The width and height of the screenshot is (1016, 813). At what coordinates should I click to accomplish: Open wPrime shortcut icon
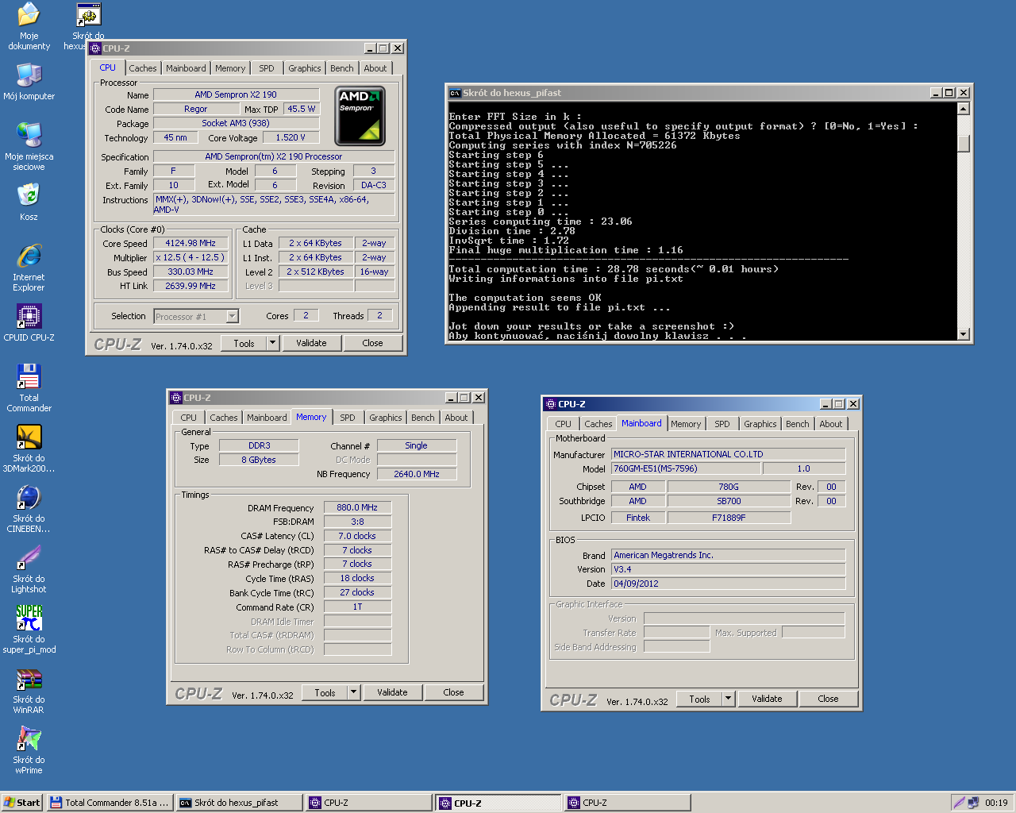click(29, 738)
